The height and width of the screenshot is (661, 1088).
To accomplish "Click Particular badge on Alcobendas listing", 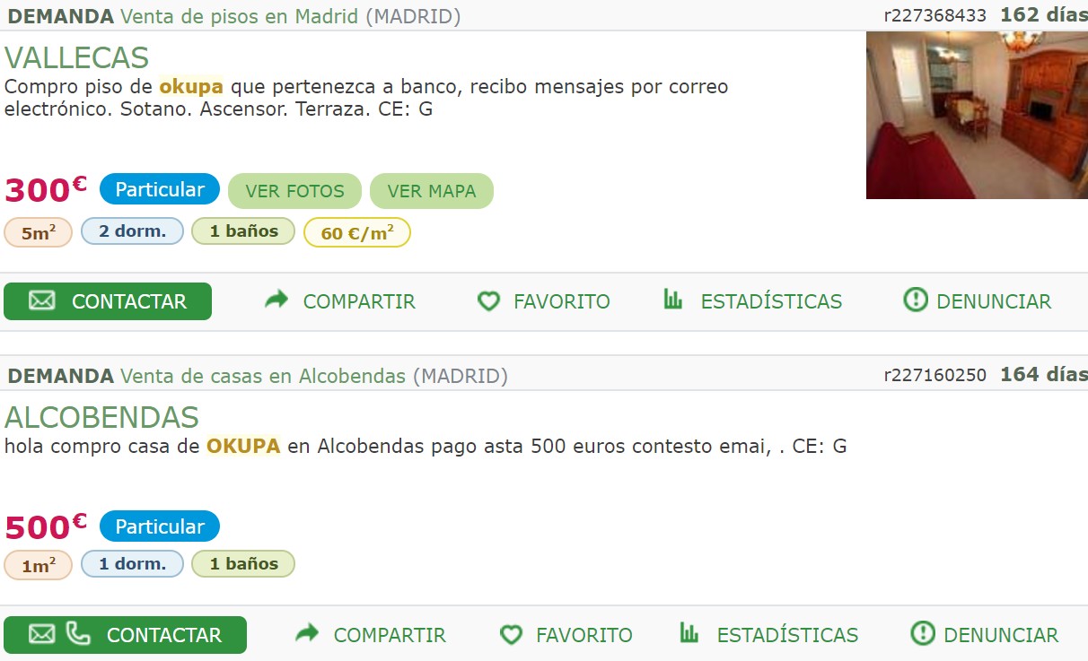I will coord(160,526).
